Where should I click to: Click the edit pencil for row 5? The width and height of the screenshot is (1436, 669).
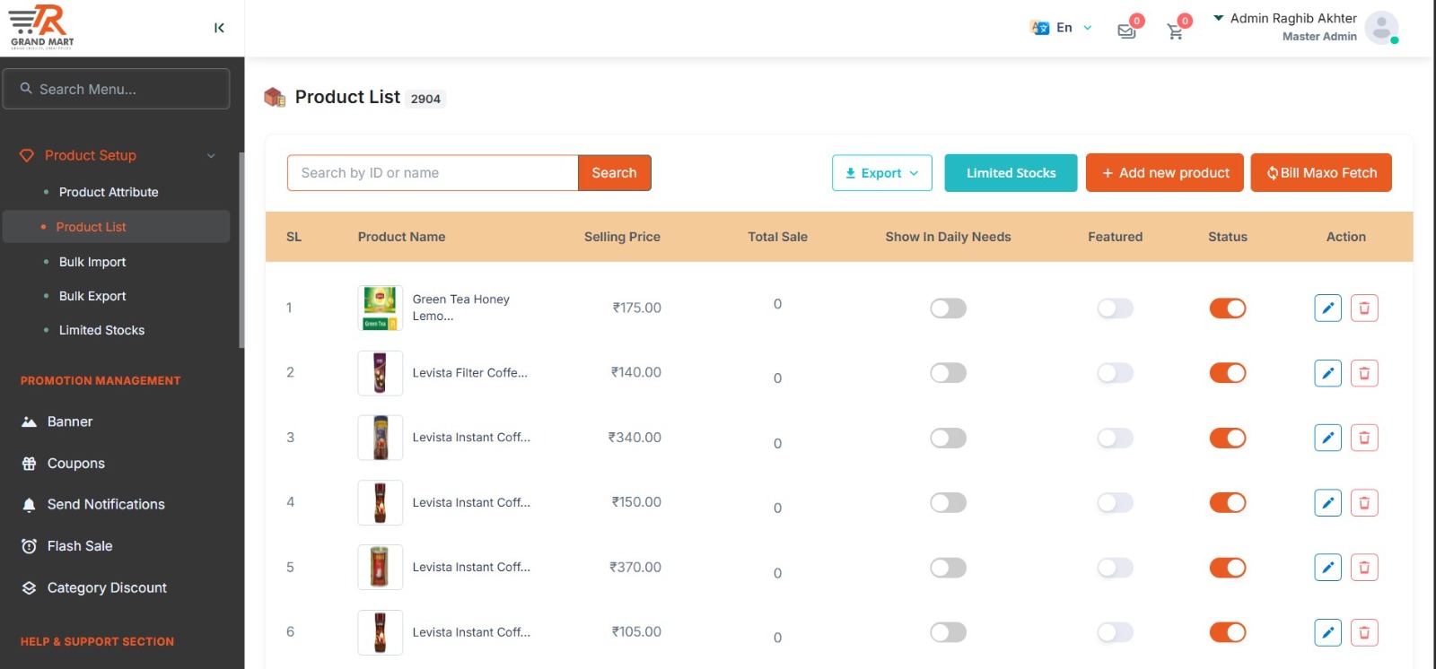pyautogui.click(x=1327, y=568)
